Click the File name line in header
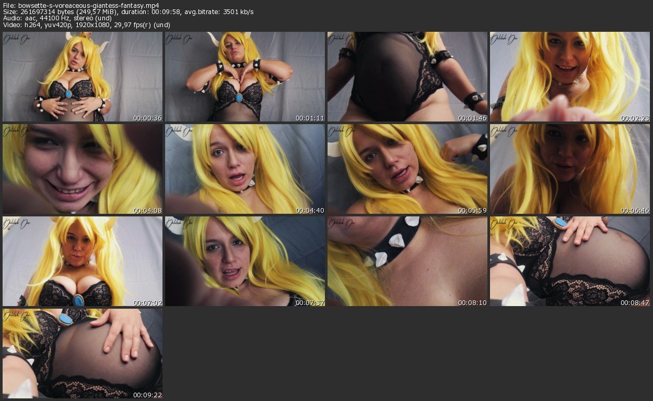Viewport: 653px width, 401px height. point(80,5)
